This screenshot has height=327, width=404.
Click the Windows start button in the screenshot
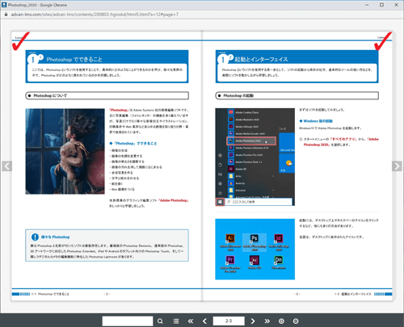[220, 202]
